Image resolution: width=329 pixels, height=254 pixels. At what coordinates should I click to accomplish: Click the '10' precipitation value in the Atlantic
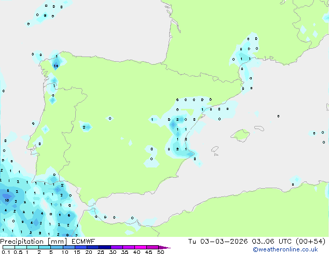[x=7, y=201]
